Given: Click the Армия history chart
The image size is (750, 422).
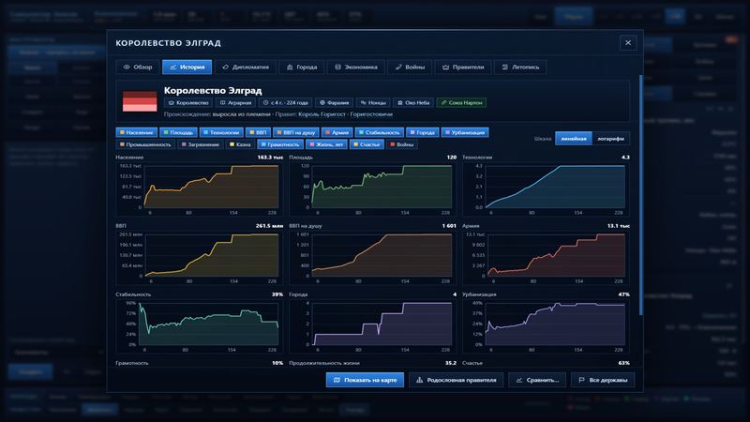Looking at the screenshot, I should click(x=546, y=257).
